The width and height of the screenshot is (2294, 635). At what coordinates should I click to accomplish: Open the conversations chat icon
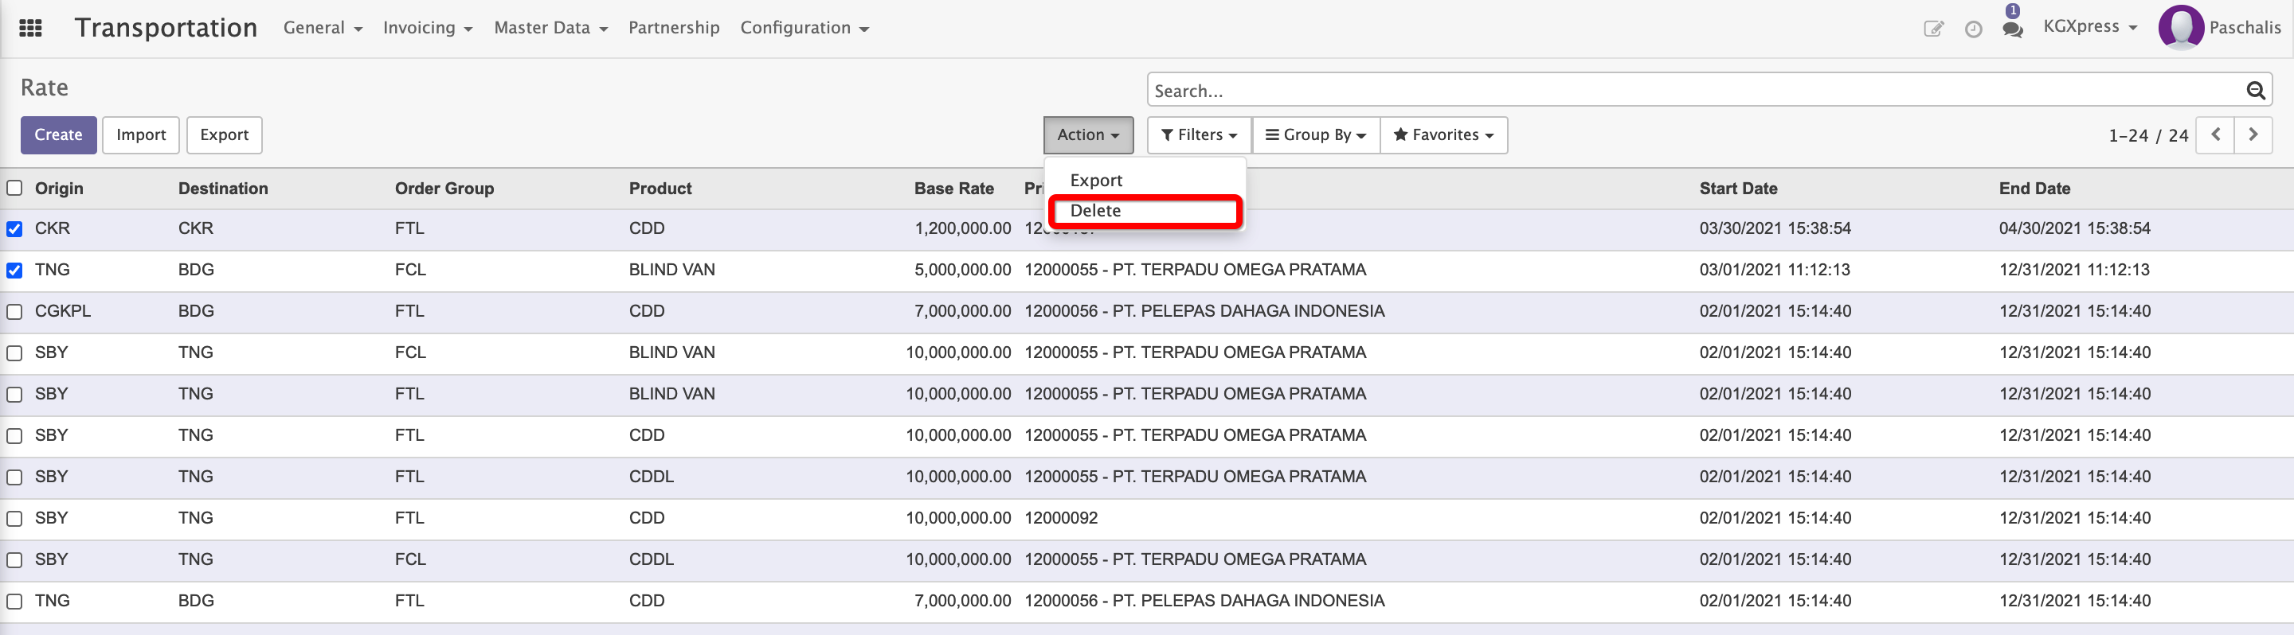point(2013,29)
